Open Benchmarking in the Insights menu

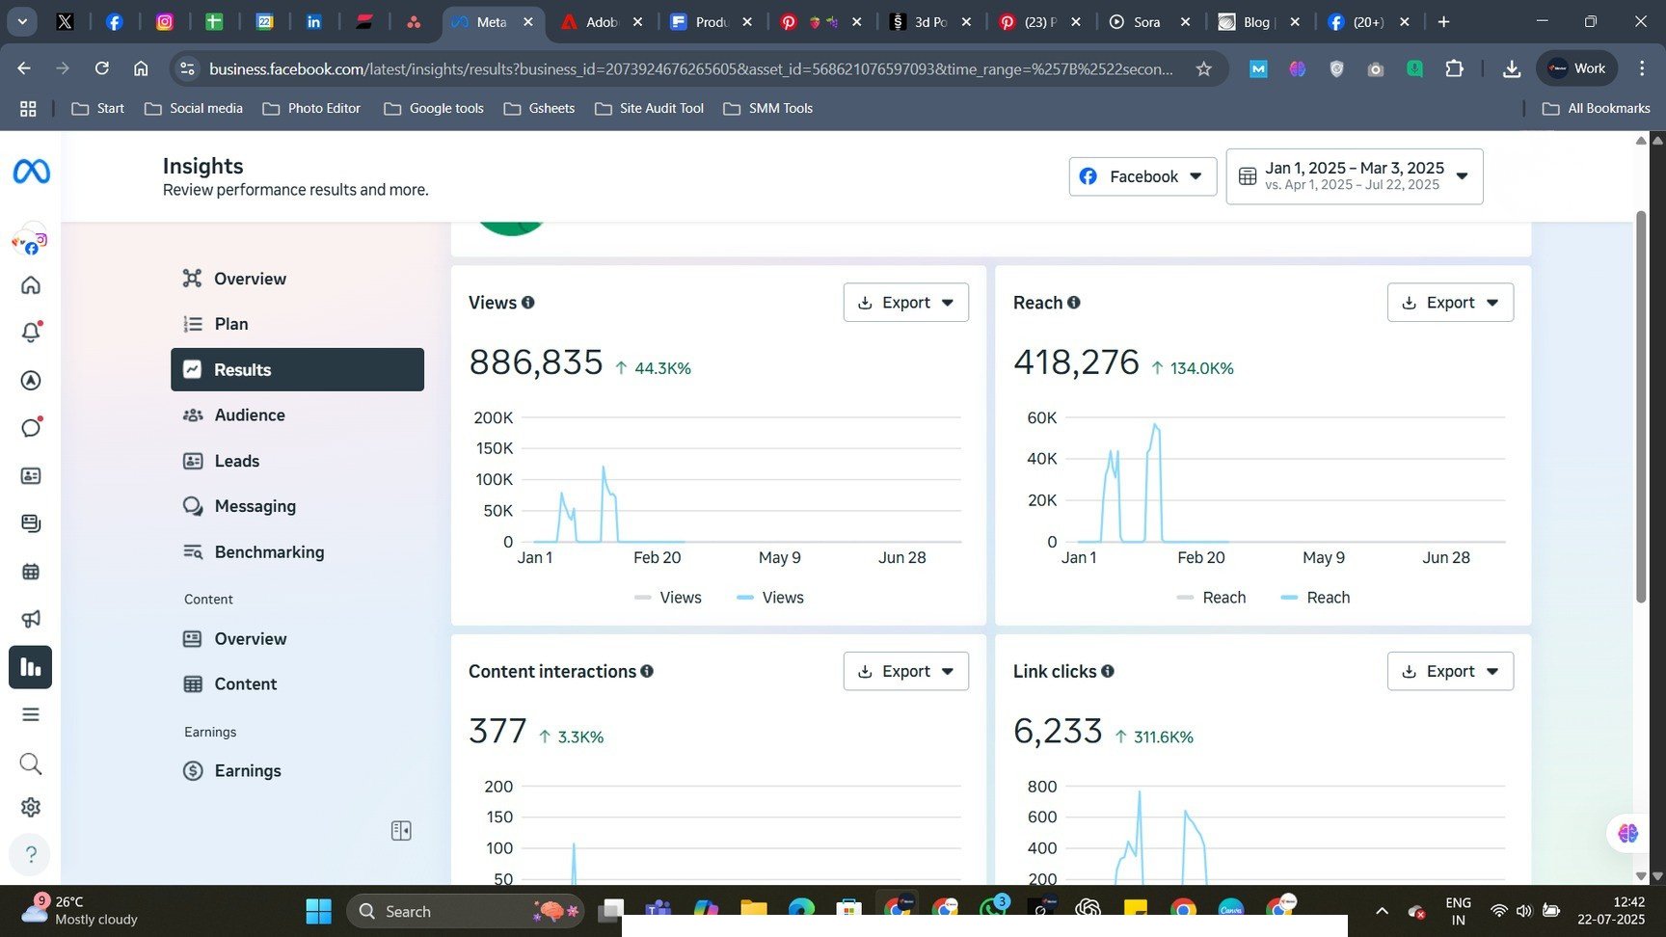[x=297, y=551]
